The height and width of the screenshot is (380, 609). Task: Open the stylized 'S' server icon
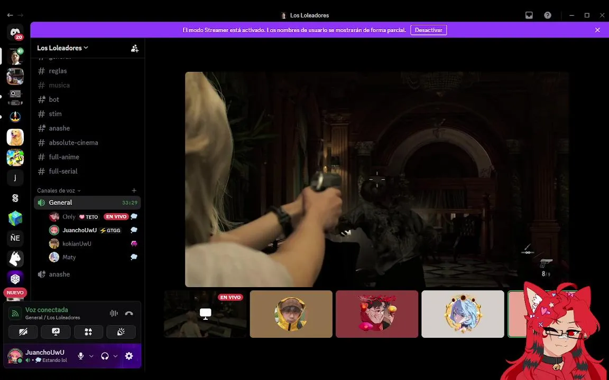click(x=15, y=198)
